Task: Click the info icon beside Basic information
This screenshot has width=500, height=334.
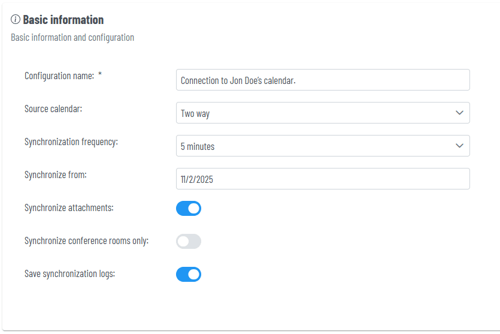Action: (x=16, y=20)
